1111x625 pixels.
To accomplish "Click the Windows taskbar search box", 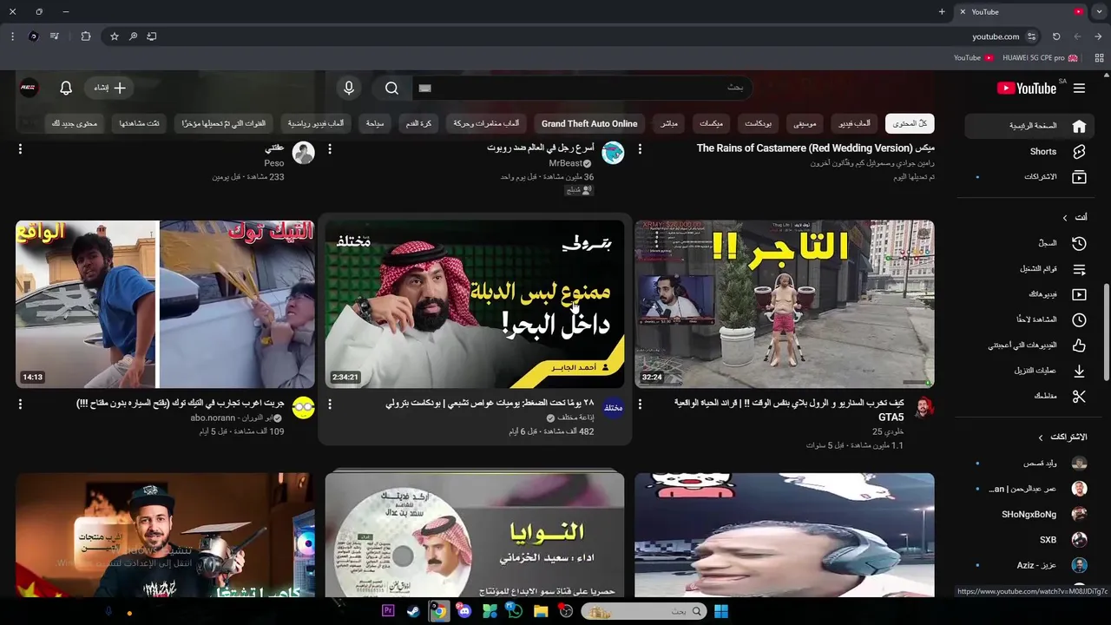I will (x=643, y=611).
